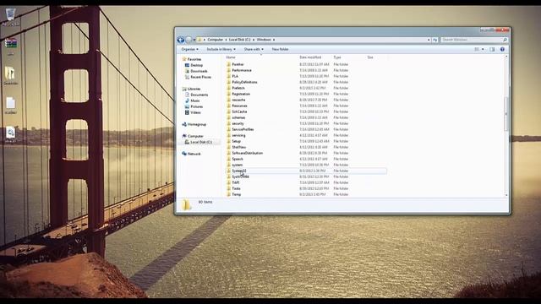Select Favorites in navigation pane

pyautogui.click(x=194, y=59)
